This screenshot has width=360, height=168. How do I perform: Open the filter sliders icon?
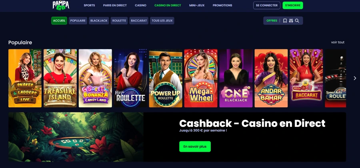tap(291, 21)
